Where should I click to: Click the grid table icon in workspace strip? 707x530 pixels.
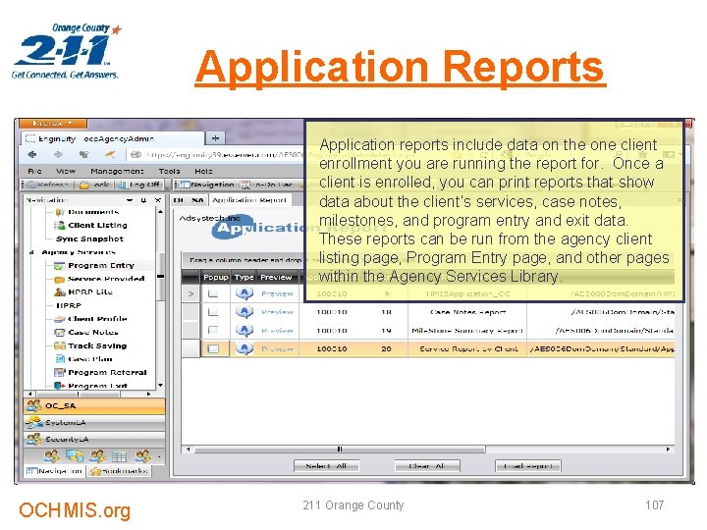tap(119, 456)
